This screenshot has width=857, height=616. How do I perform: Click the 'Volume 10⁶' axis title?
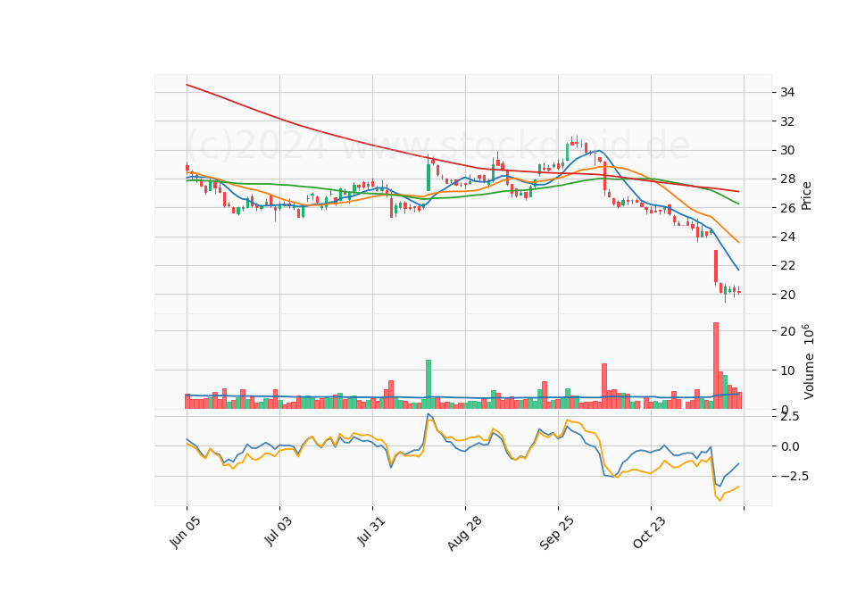[809, 362]
